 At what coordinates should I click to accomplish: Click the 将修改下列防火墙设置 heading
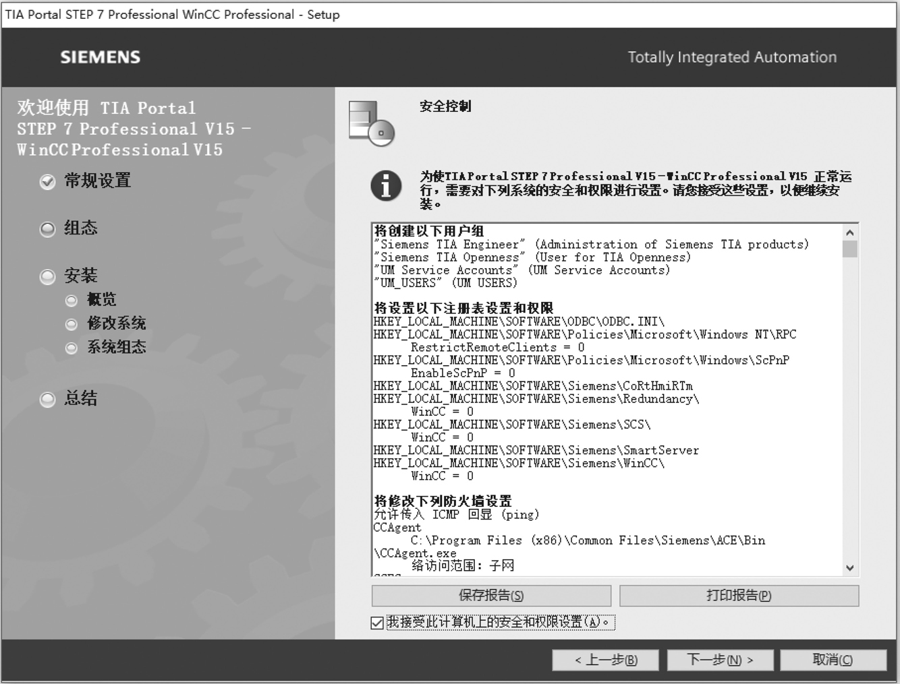coord(443,501)
